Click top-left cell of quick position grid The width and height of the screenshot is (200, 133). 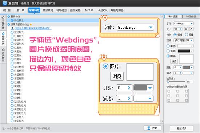coord(169,91)
